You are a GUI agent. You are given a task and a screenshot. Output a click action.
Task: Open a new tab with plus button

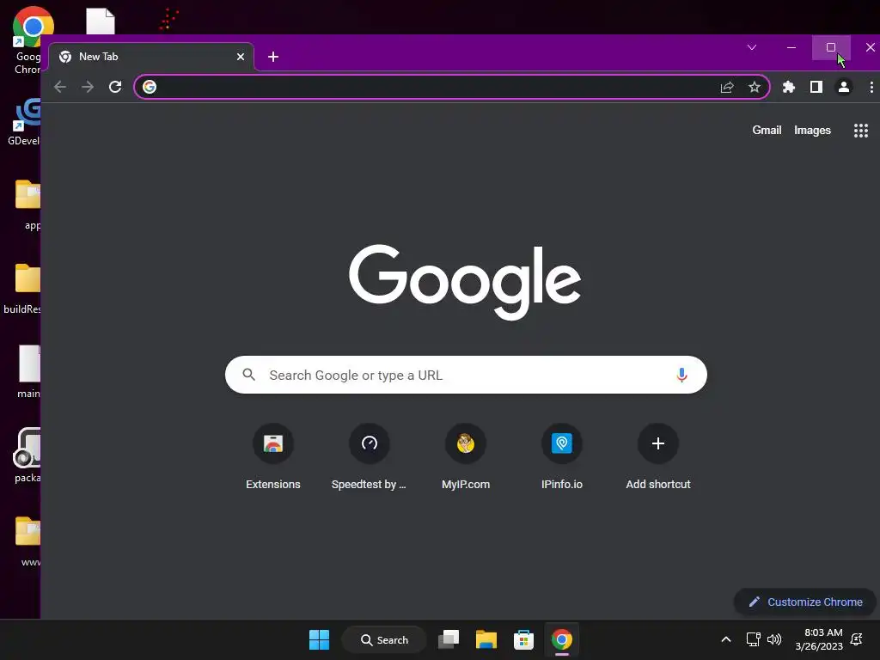pyautogui.click(x=273, y=57)
